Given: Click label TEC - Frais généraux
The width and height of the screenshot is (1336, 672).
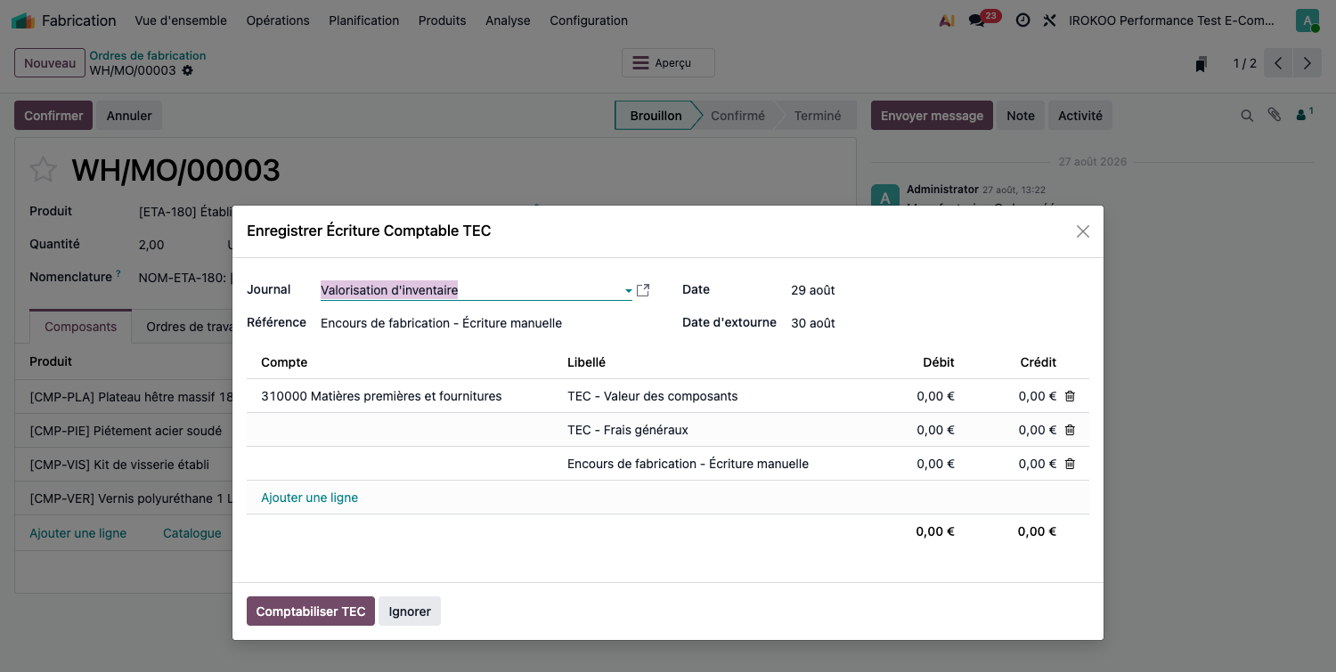Looking at the screenshot, I should [628, 430].
